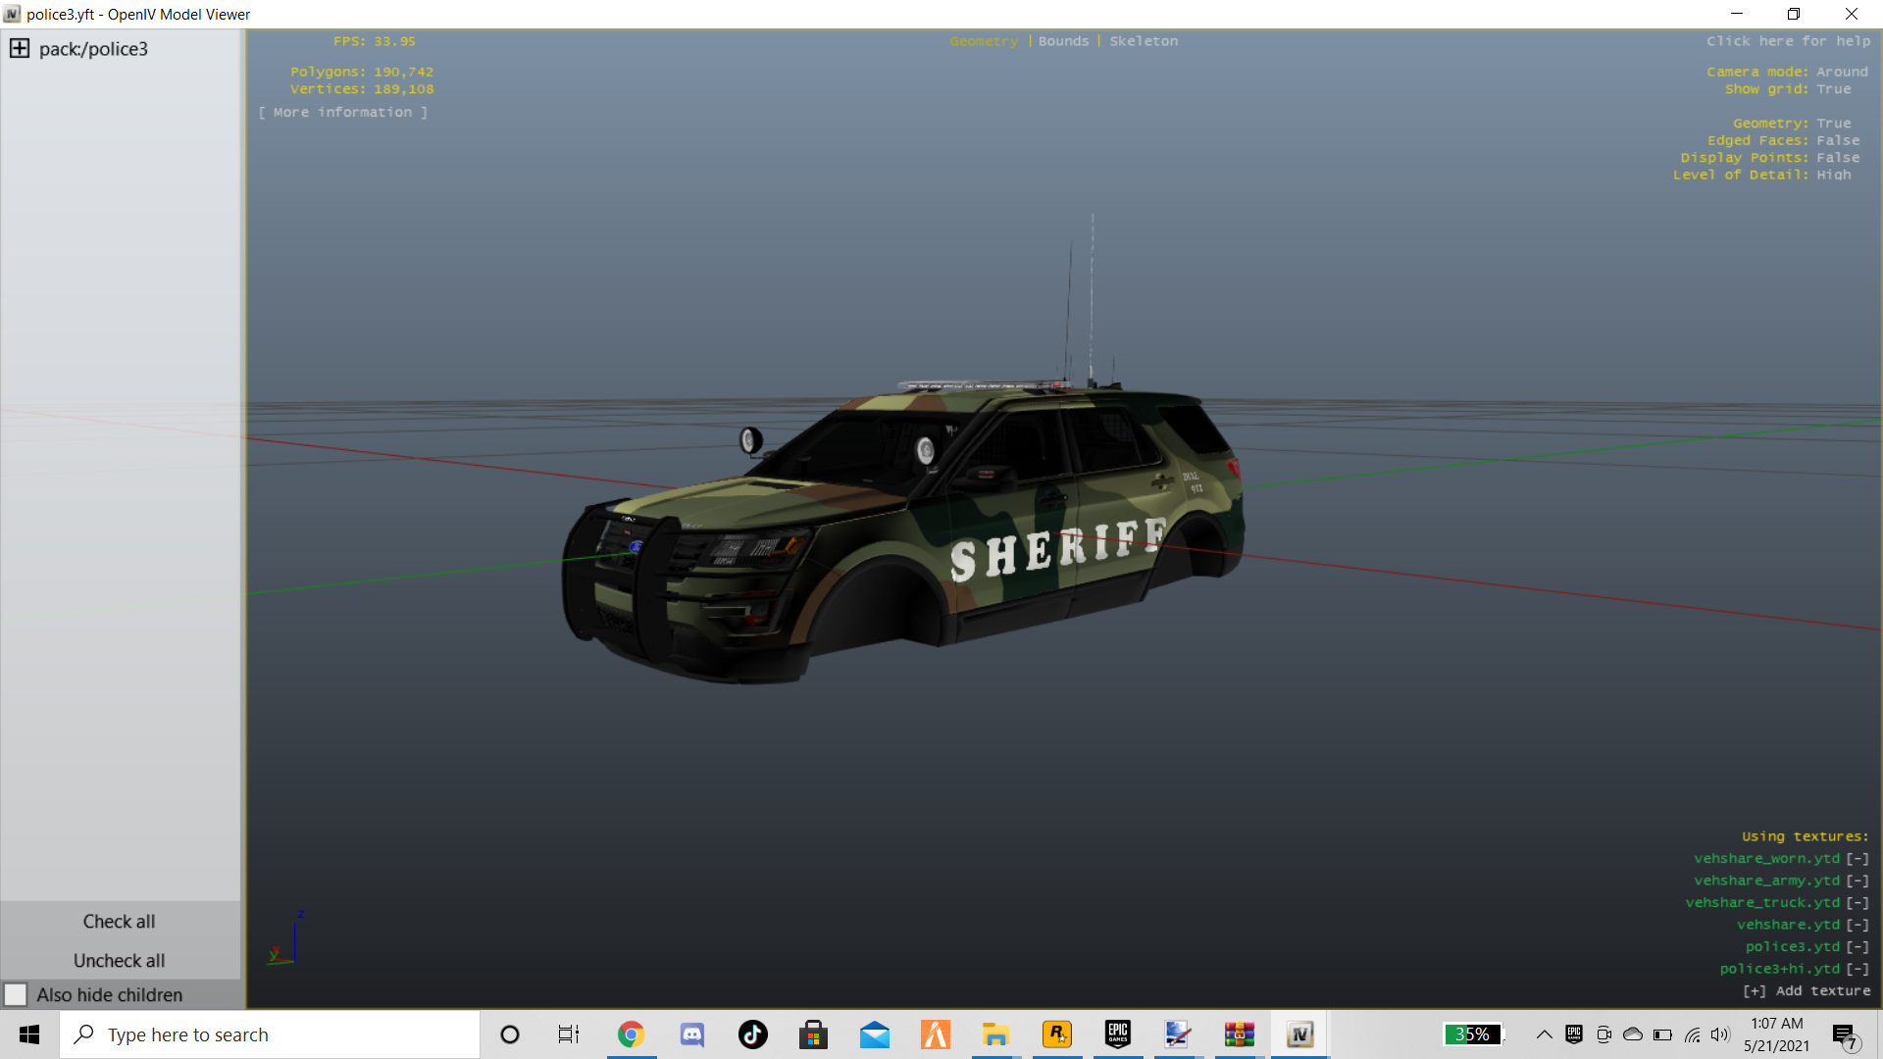The height and width of the screenshot is (1059, 1883).
Task: Expand the More information section
Action: pos(342,113)
